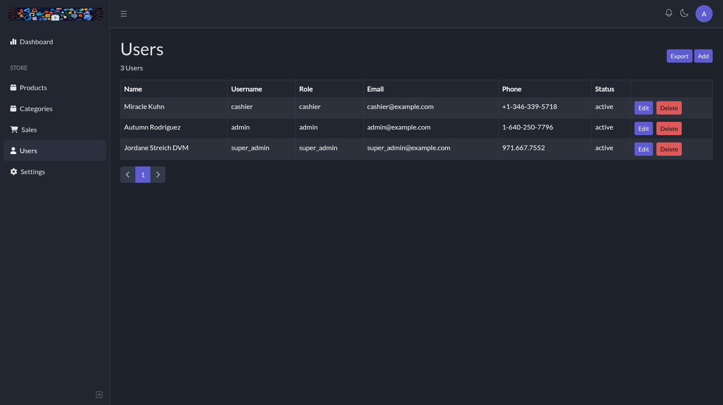Viewport: 723px width, 405px height.
Task: Export the users list
Action: point(679,56)
